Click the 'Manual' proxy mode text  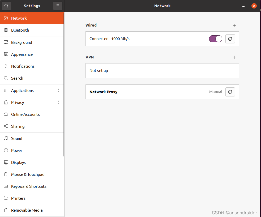pos(216,92)
